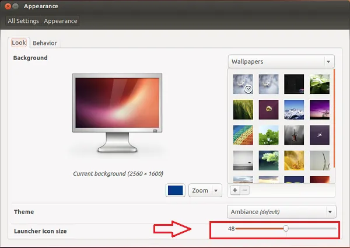Switch to the Behavior tab
Screen dimensions: 350x248
(x=44, y=43)
